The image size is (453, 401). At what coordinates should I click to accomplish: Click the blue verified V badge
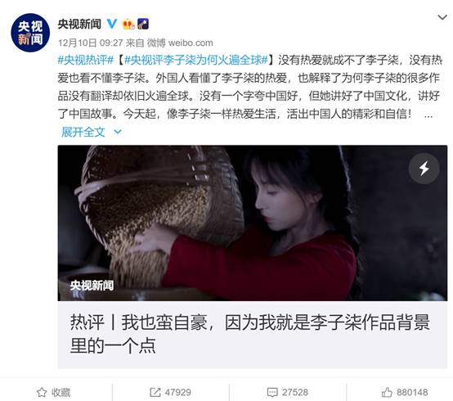[112, 24]
